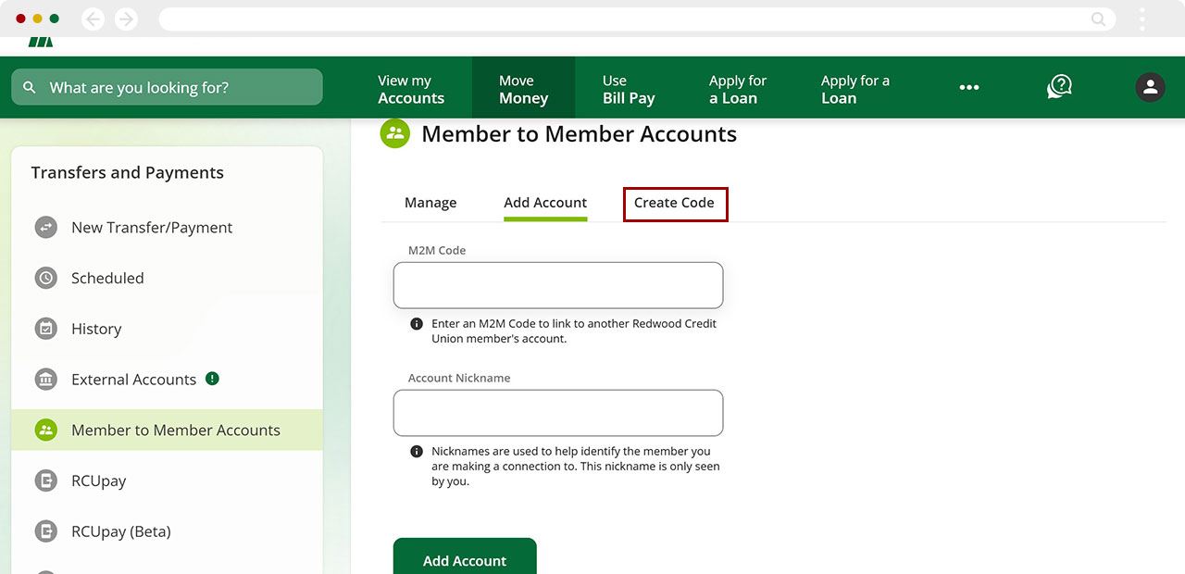
Task: Click the three-dot more menu
Action: pos(968,87)
